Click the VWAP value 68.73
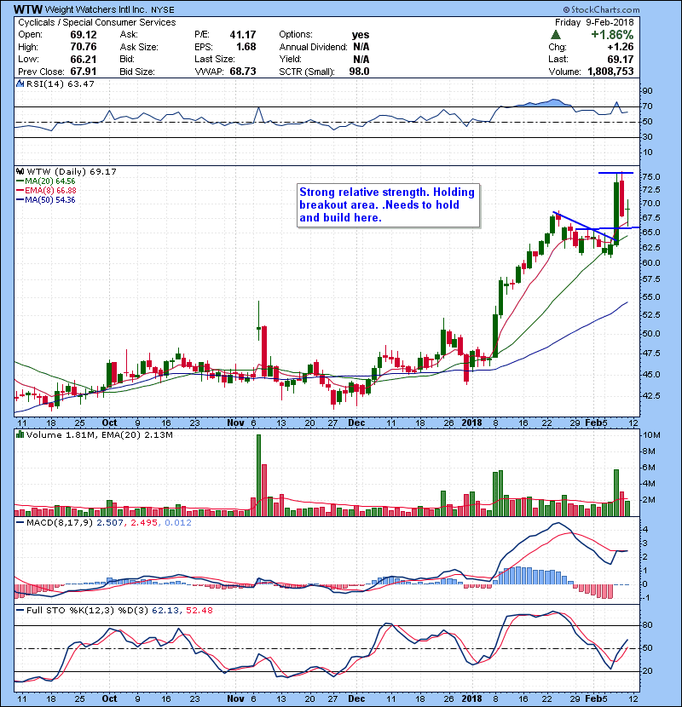 click(x=243, y=72)
